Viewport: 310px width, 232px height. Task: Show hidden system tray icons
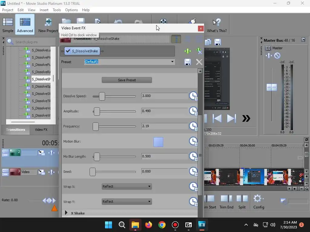coord(246,225)
